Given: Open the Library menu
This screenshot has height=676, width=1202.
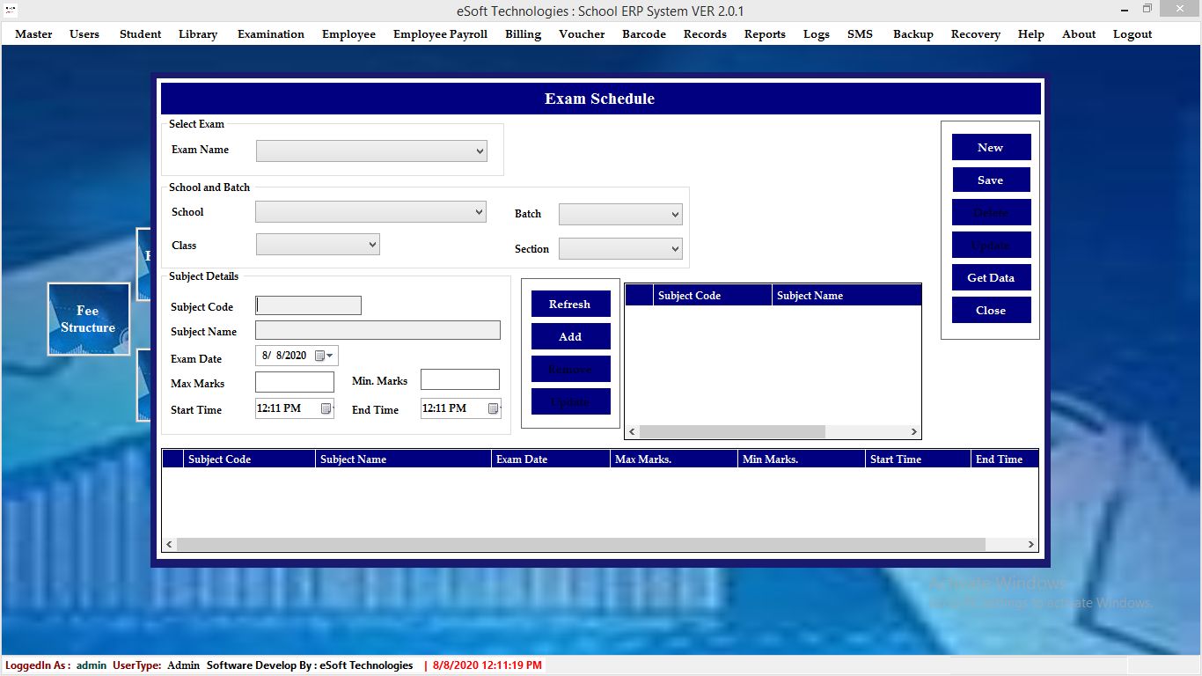Looking at the screenshot, I should 198,34.
